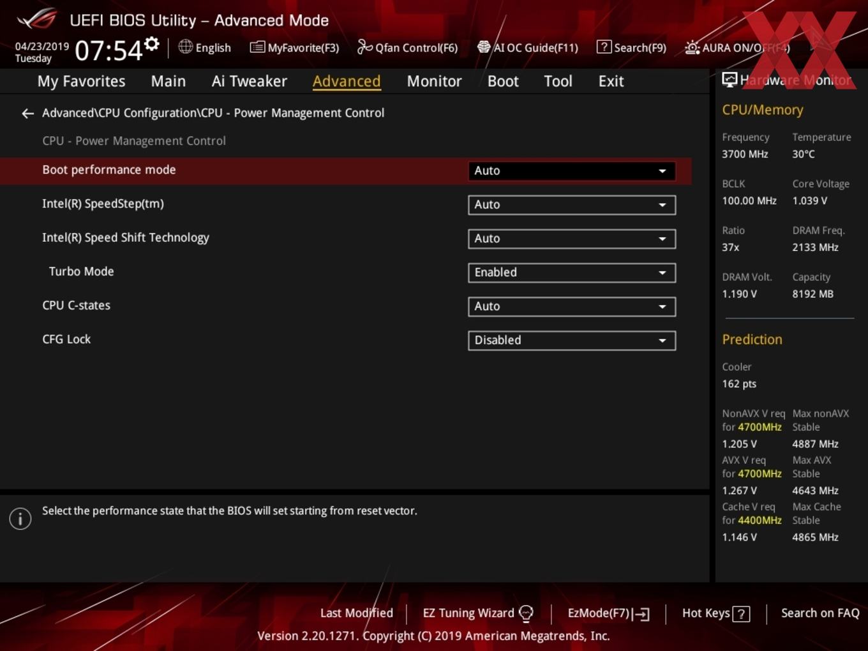Click EZ Tuning Wizard text
The image size is (868, 651).
pos(468,613)
